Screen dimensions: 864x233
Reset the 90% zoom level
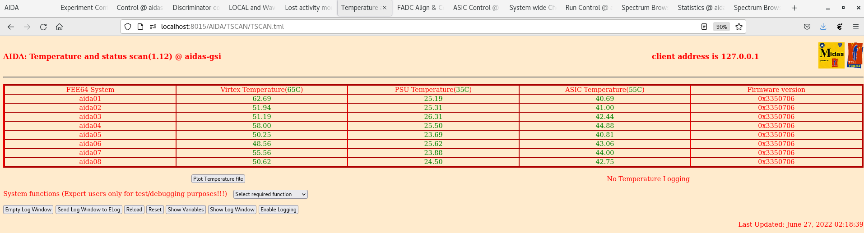point(721,27)
